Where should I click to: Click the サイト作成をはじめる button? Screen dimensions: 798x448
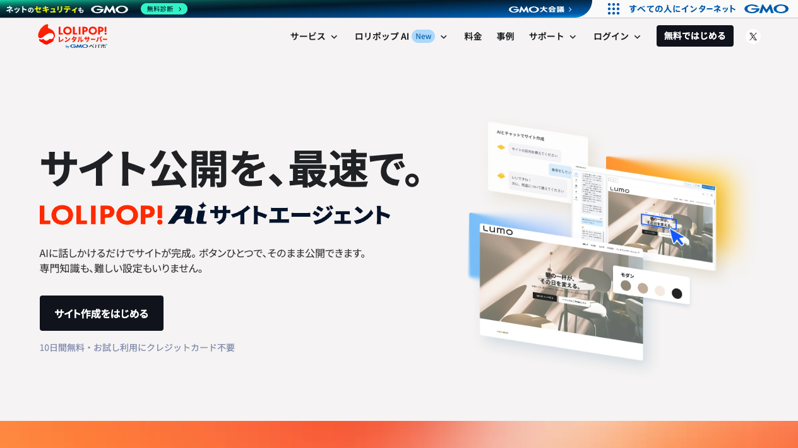pyautogui.click(x=102, y=313)
